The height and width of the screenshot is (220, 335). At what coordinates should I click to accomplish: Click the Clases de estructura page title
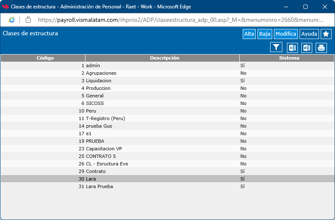pyautogui.click(x=30, y=33)
